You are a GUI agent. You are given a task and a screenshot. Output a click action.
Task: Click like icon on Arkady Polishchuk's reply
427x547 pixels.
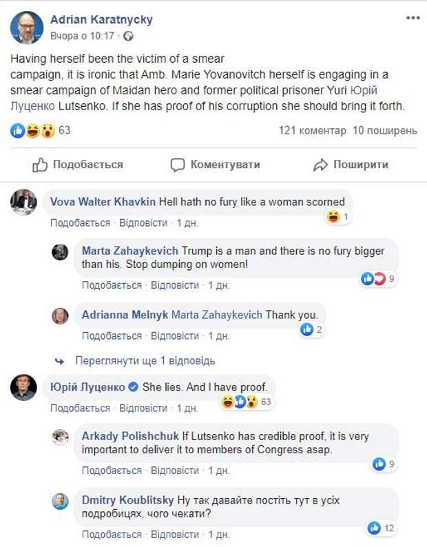[379, 464]
